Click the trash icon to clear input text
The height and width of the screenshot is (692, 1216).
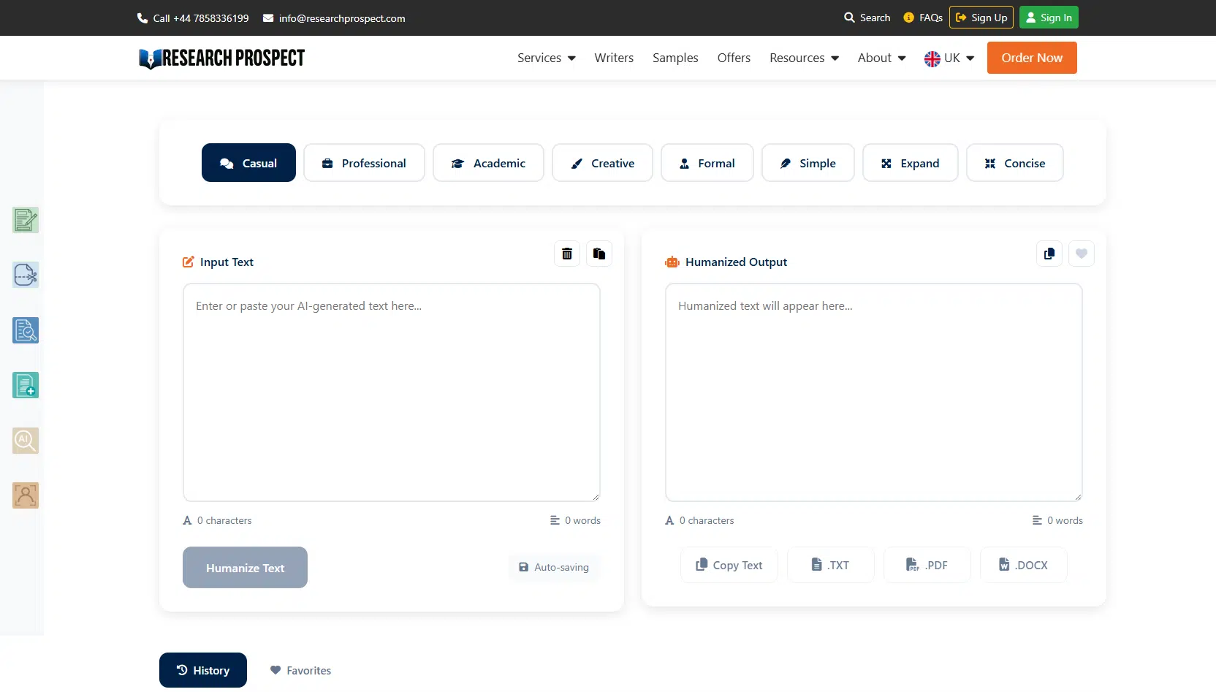pyautogui.click(x=566, y=254)
